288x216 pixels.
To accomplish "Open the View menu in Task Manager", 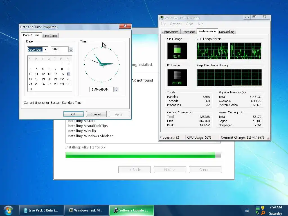I will [189, 24].
